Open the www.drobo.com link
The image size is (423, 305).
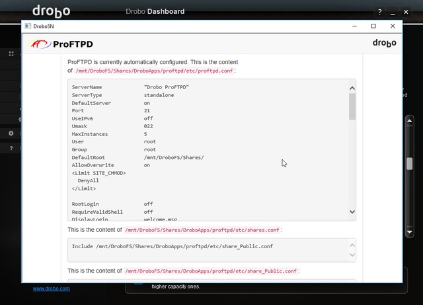pos(52,288)
